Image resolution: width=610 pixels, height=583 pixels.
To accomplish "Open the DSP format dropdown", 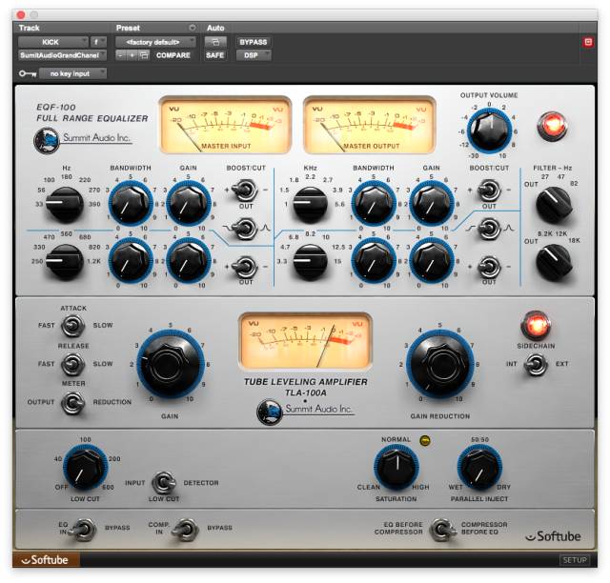I will pyautogui.click(x=254, y=55).
